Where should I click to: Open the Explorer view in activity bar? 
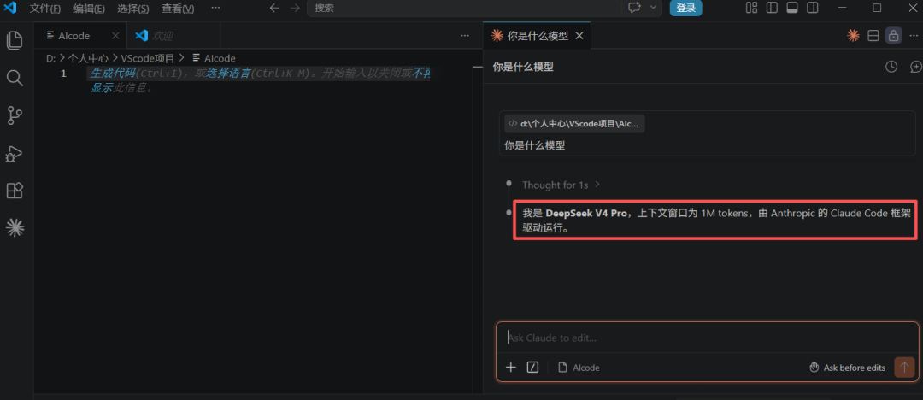click(x=15, y=40)
